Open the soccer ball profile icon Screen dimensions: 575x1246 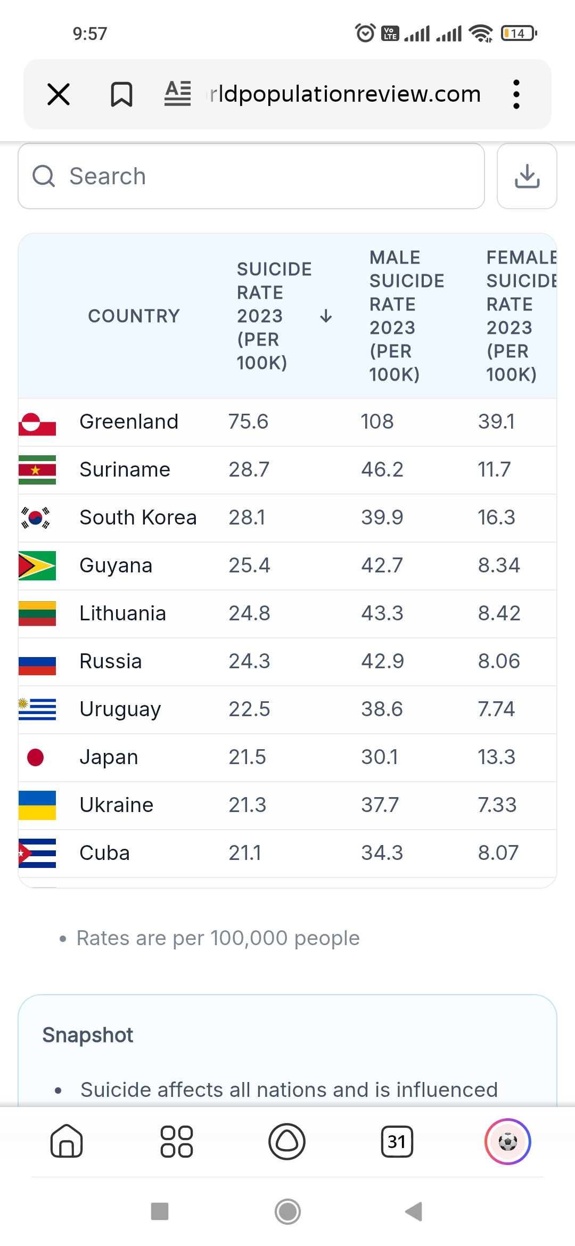coord(507,1142)
